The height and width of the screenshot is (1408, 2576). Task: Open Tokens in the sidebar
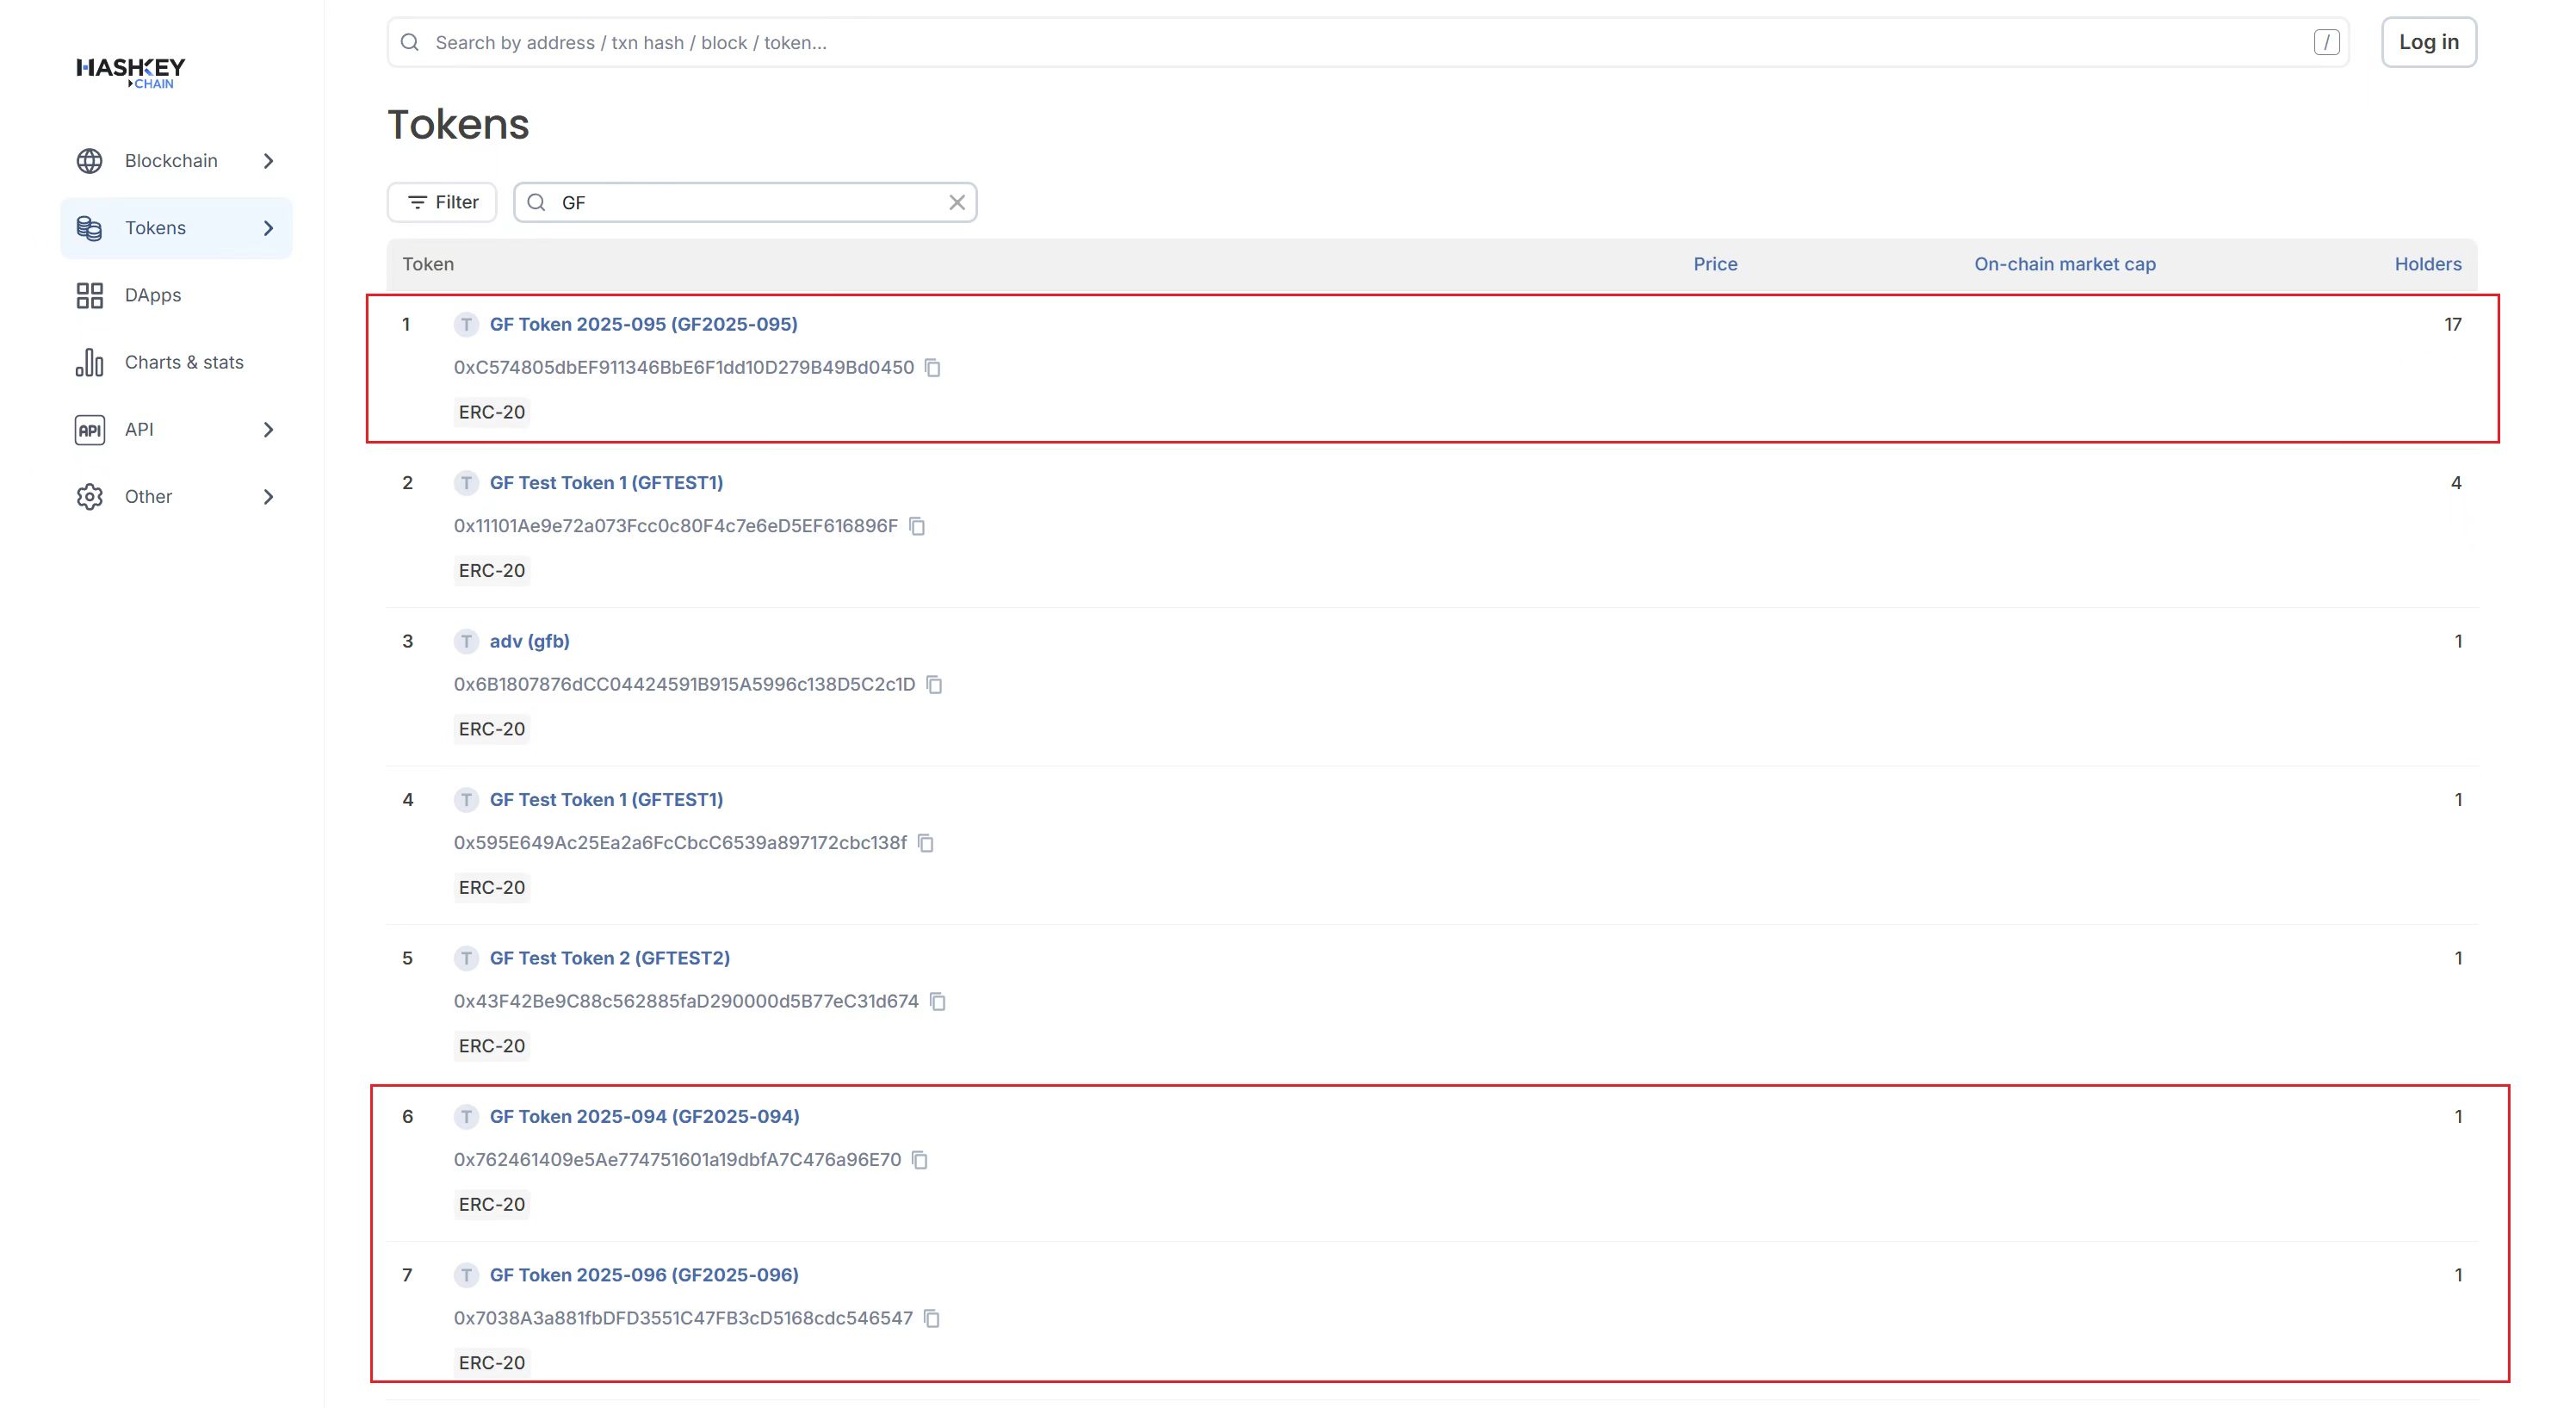tap(176, 228)
